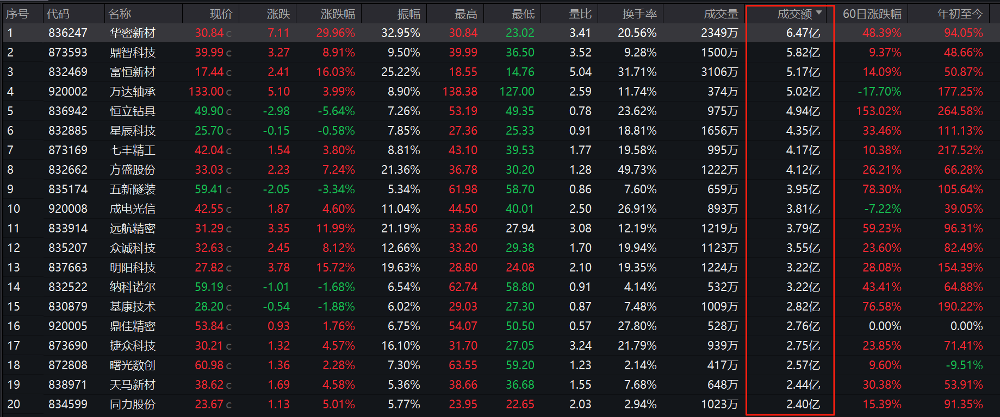Select stock name 恒立钻具
The height and width of the screenshot is (417, 1000).
click(133, 111)
